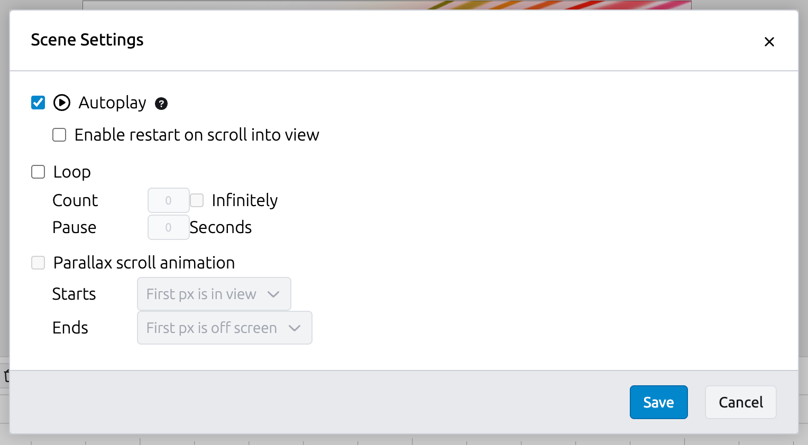This screenshot has height=445, width=808.
Task: Click the Autoplay help question mark icon
Action: (x=161, y=104)
